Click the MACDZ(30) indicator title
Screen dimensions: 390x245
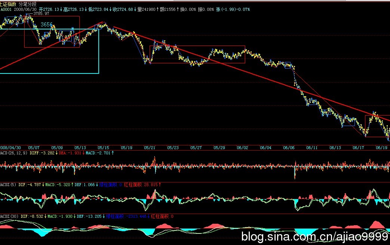click(x=10, y=216)
